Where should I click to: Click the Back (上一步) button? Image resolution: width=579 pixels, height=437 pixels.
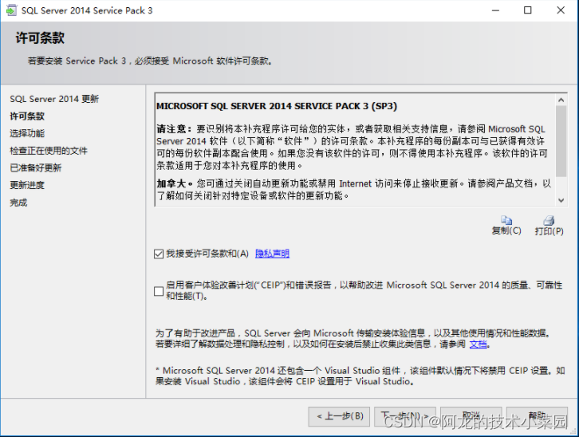coord(340,416)
